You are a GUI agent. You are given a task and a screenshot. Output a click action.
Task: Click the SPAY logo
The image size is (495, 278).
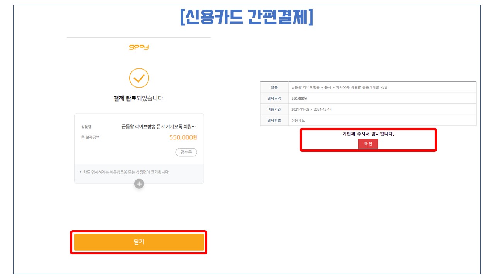coord(139,47)
